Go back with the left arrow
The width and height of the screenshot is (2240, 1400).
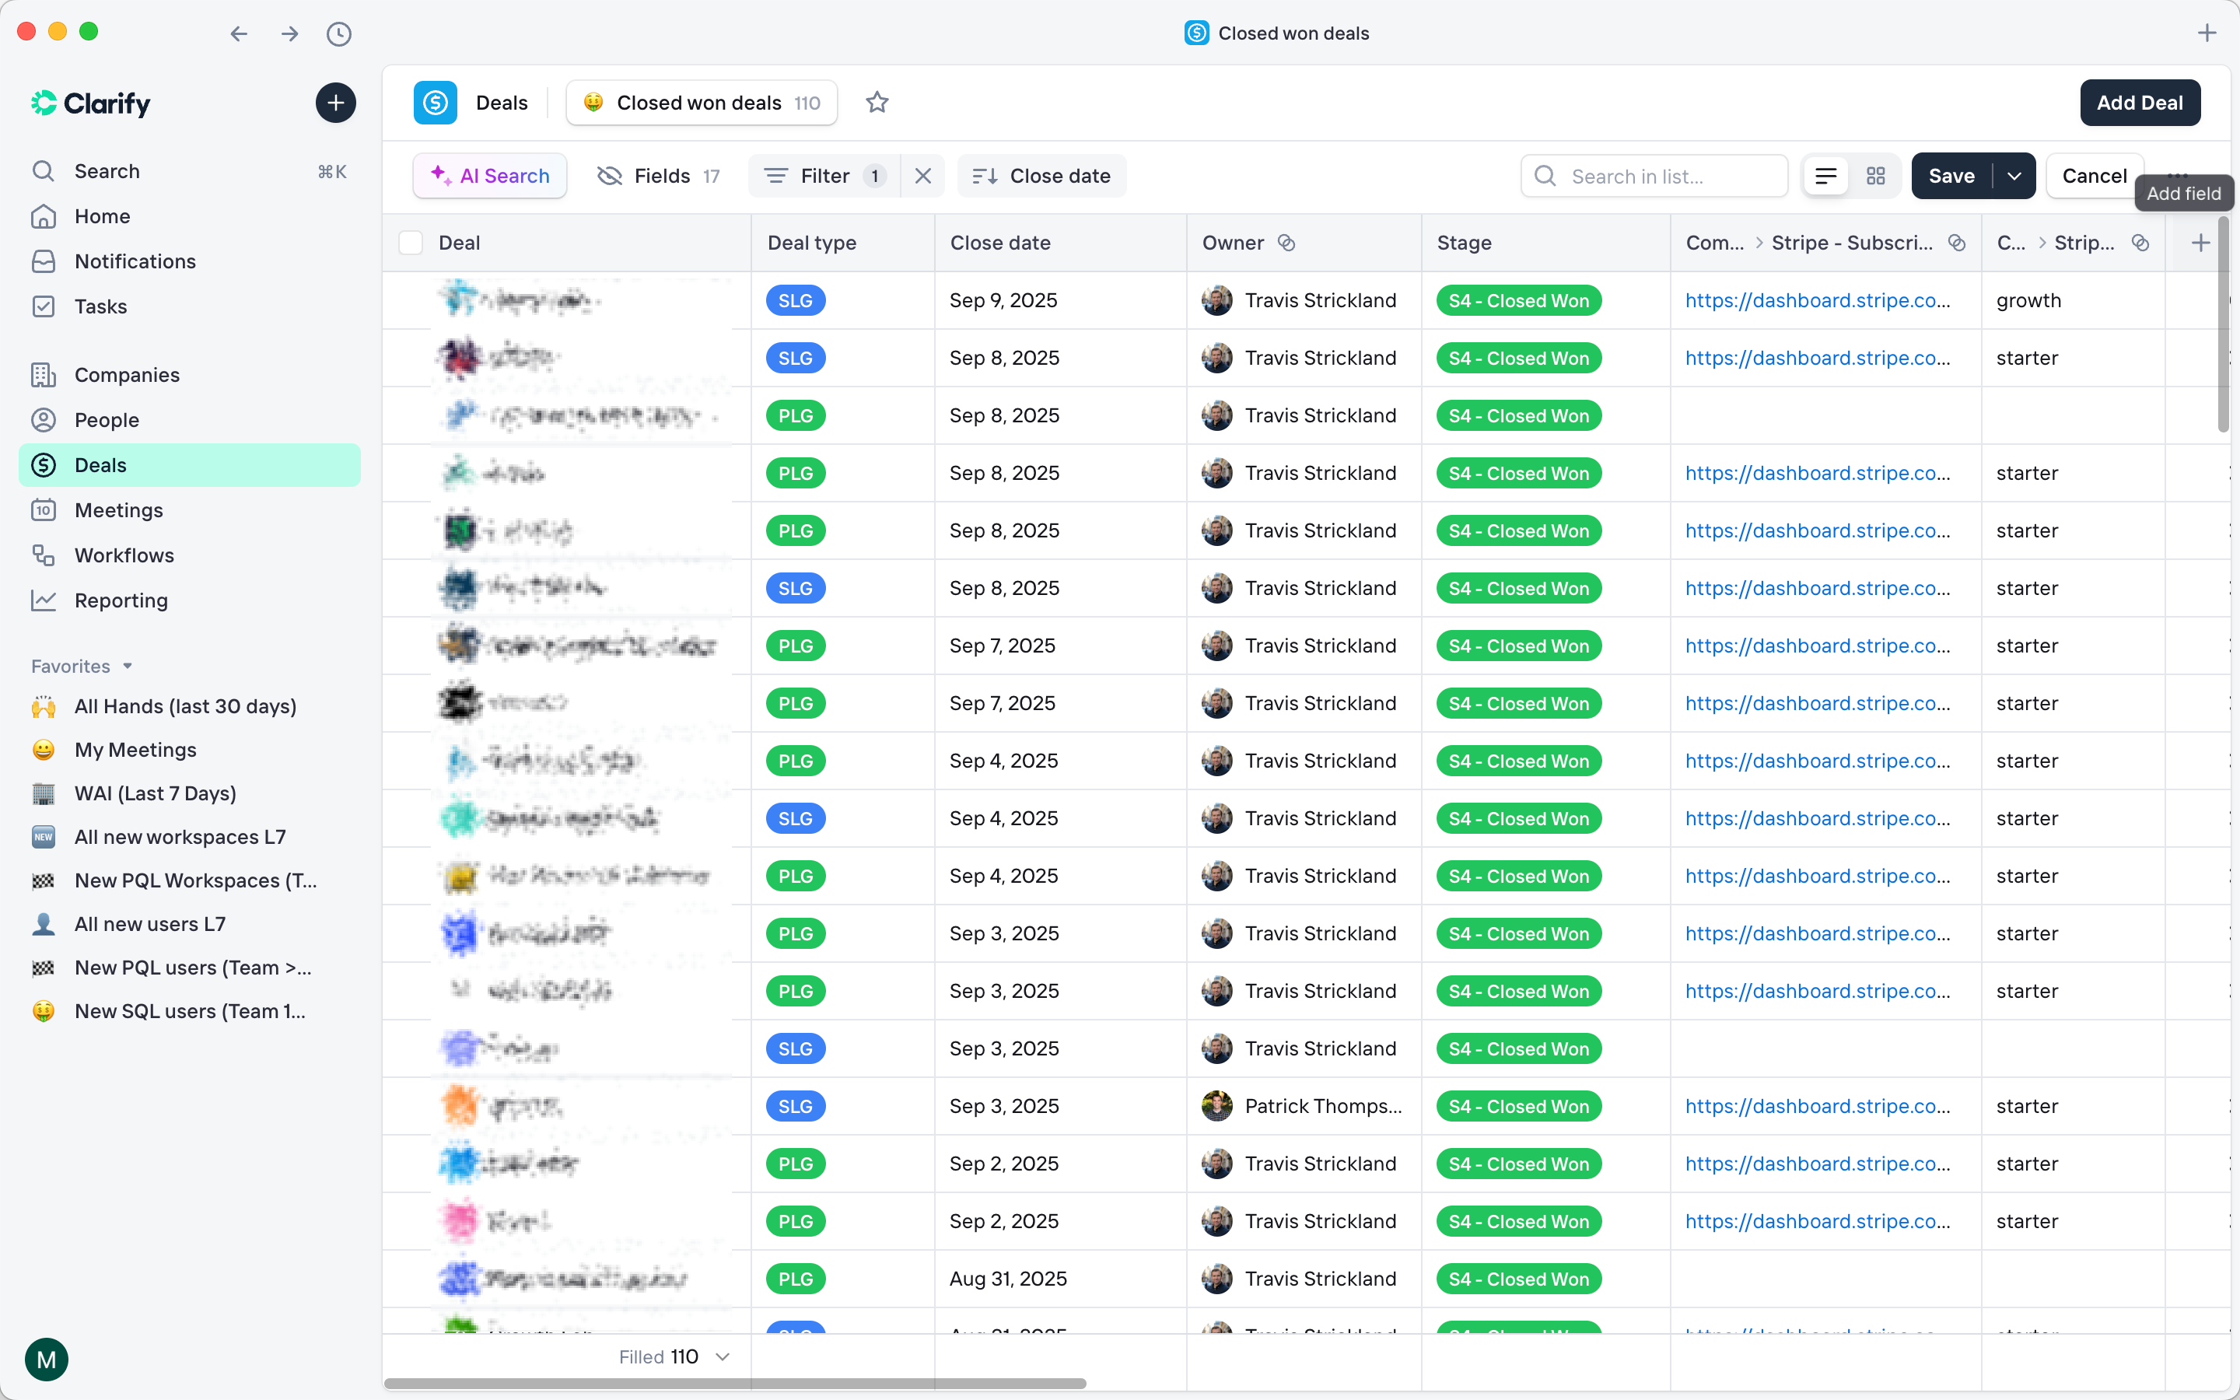point(239,34)
